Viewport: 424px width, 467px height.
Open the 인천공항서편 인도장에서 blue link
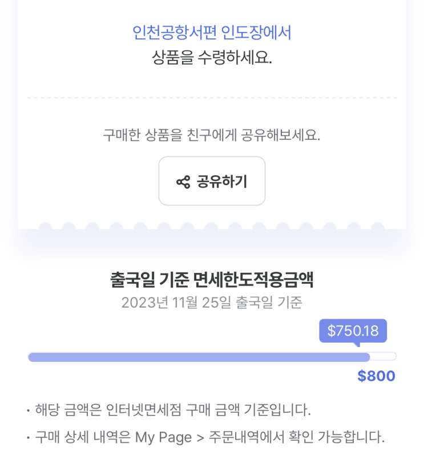(212, 33)
